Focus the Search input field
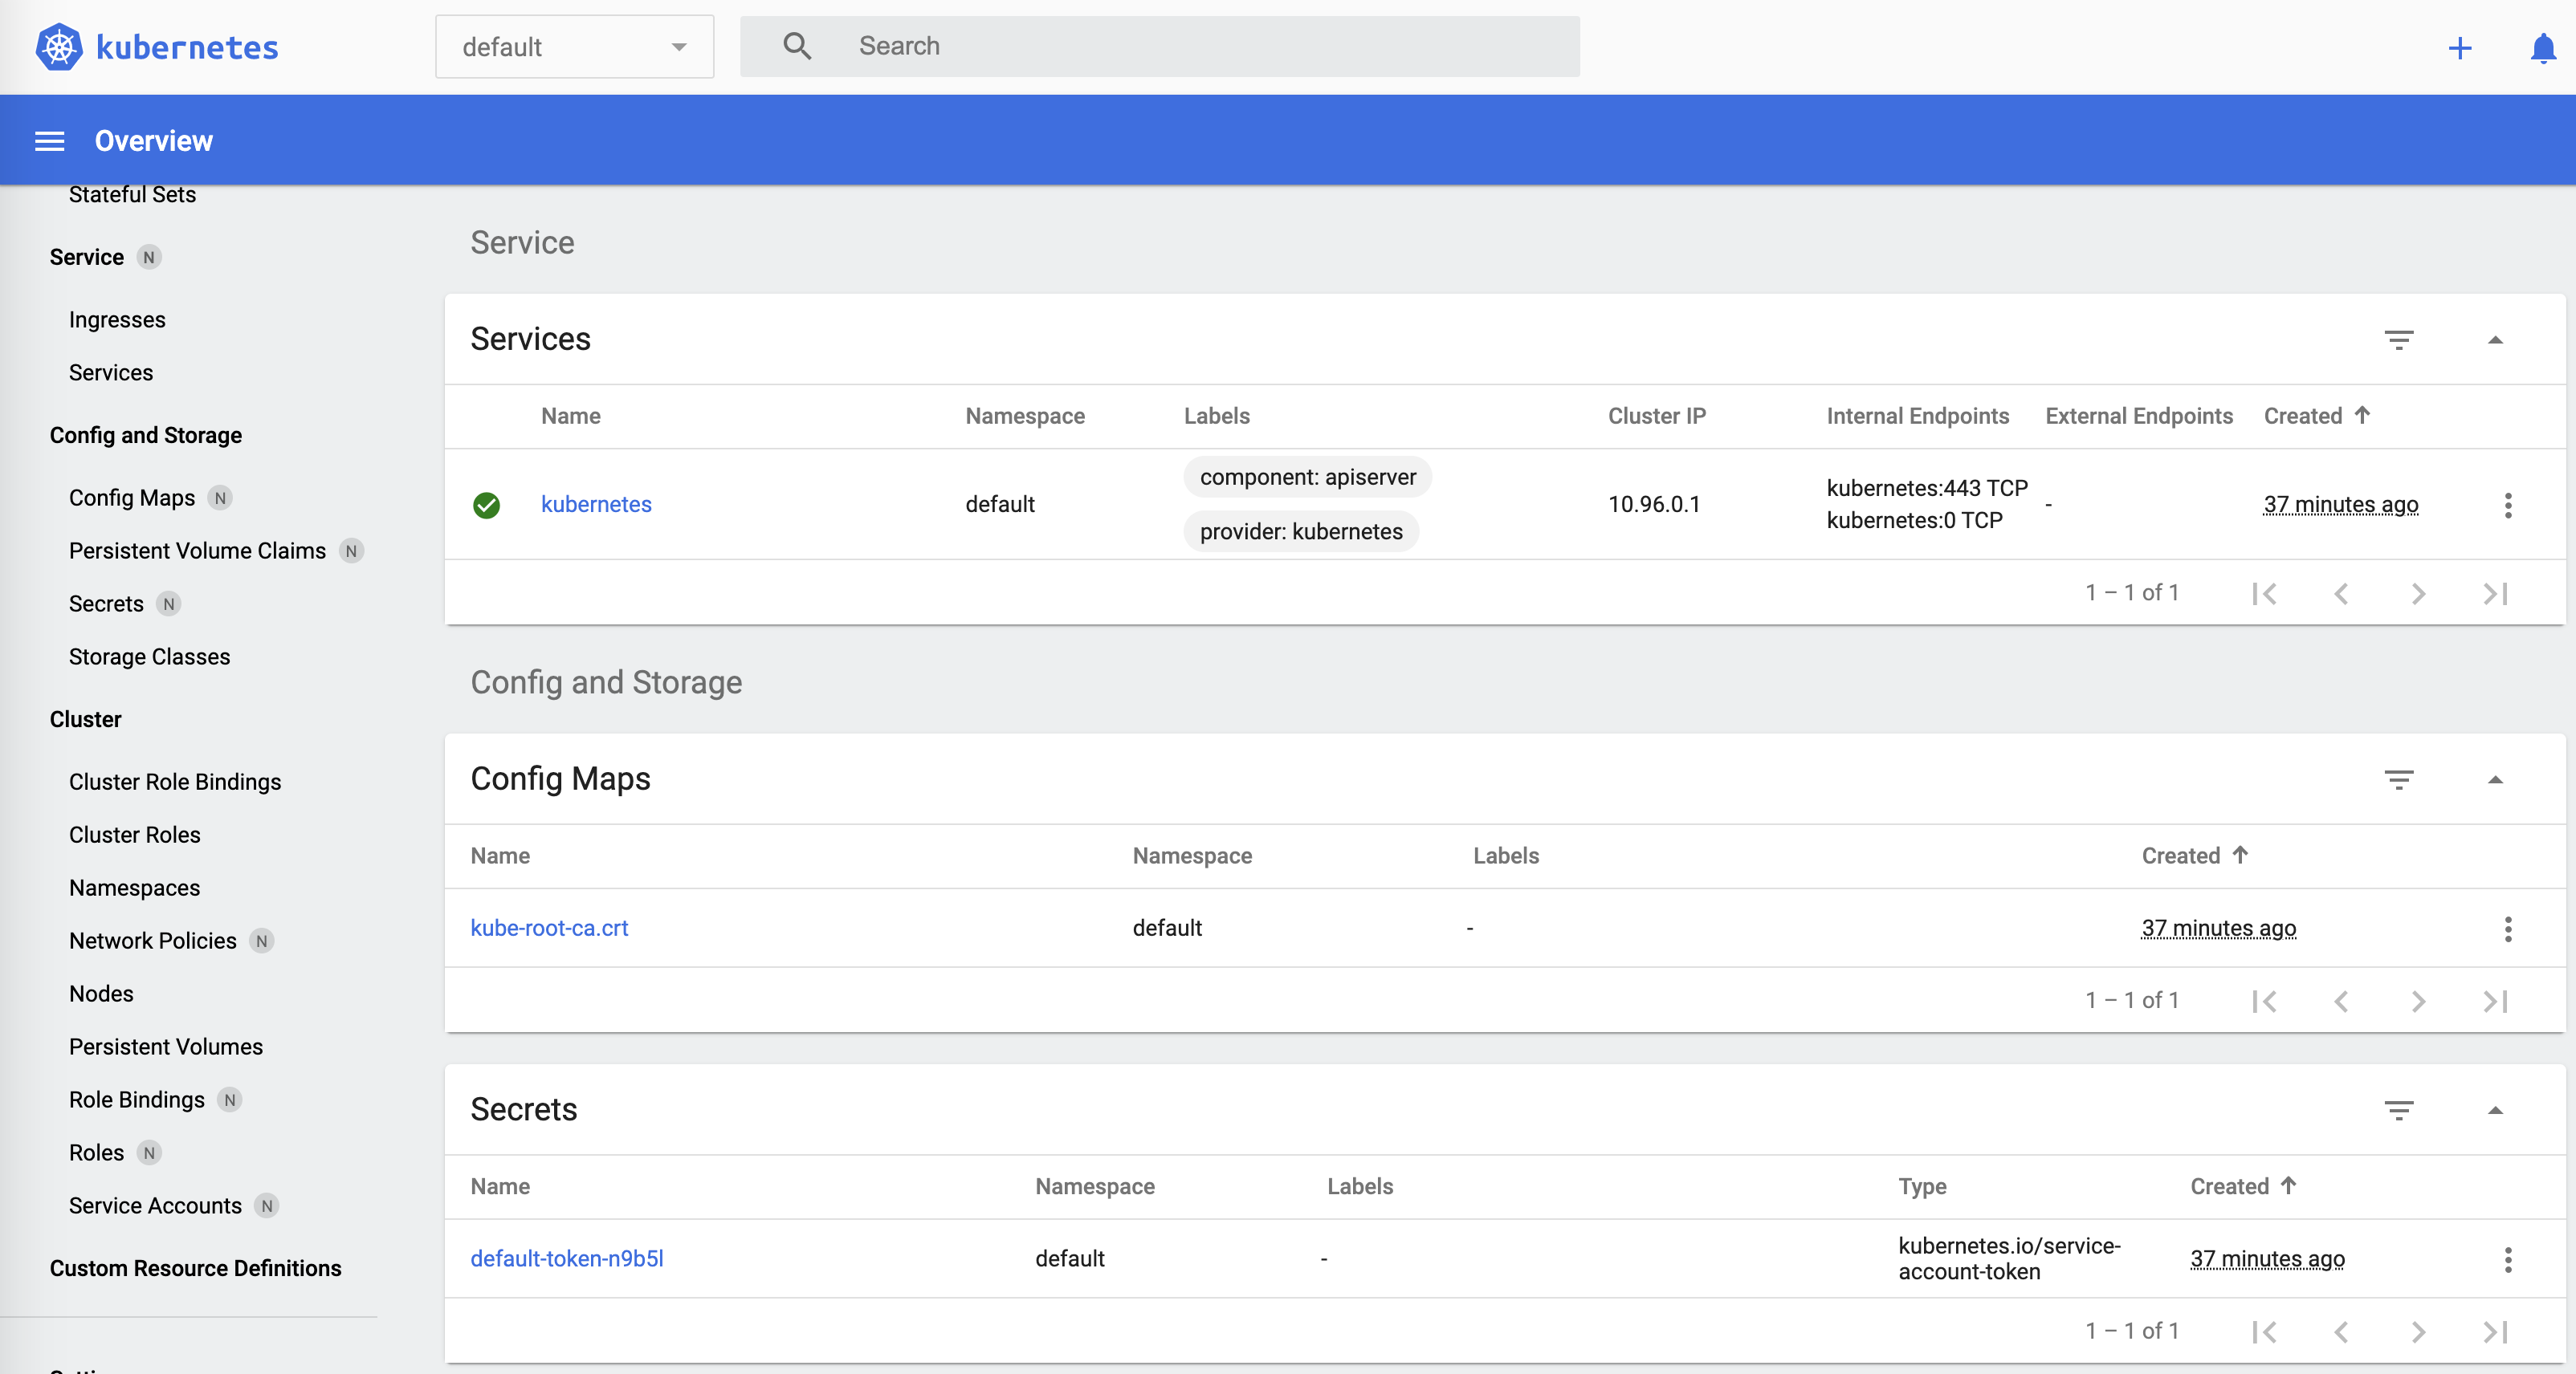This screenshot has height=1374, width=2576. point(1160,46)
